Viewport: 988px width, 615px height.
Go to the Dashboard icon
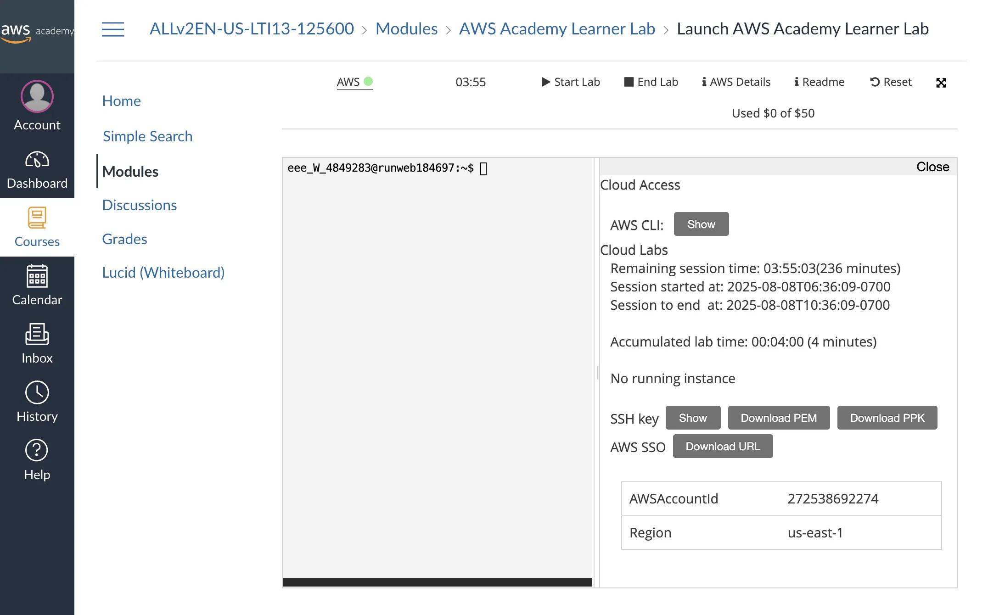click(37, 160)
